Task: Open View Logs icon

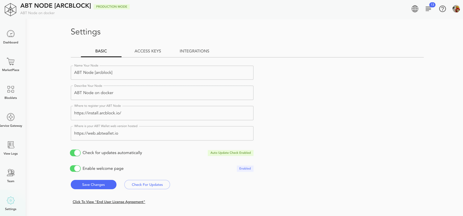Action: coord(11,145)
